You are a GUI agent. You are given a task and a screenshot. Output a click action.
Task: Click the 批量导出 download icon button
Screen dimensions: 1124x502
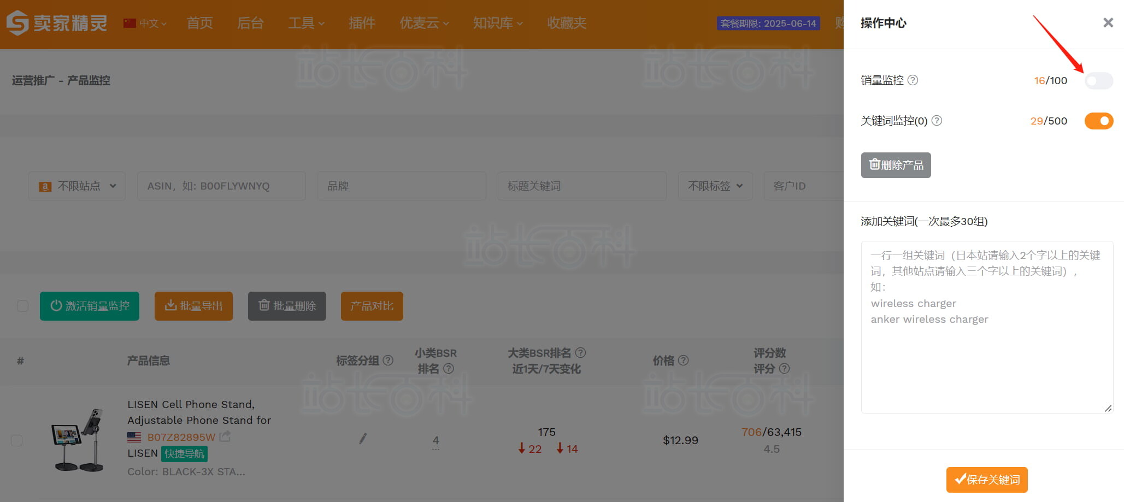[193, 306]
